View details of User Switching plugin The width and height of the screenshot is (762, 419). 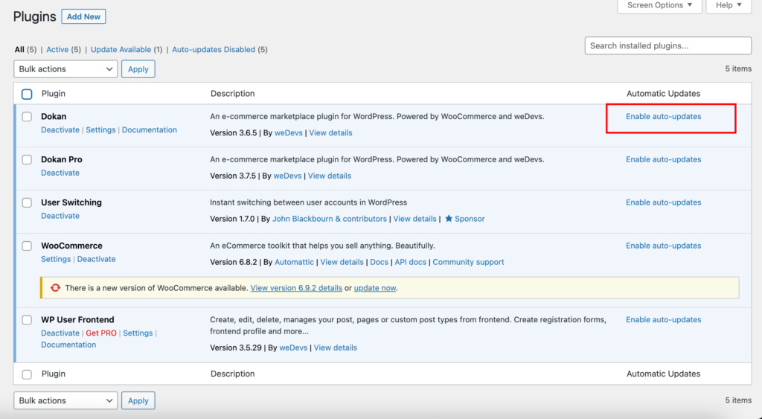coord(414,219)
